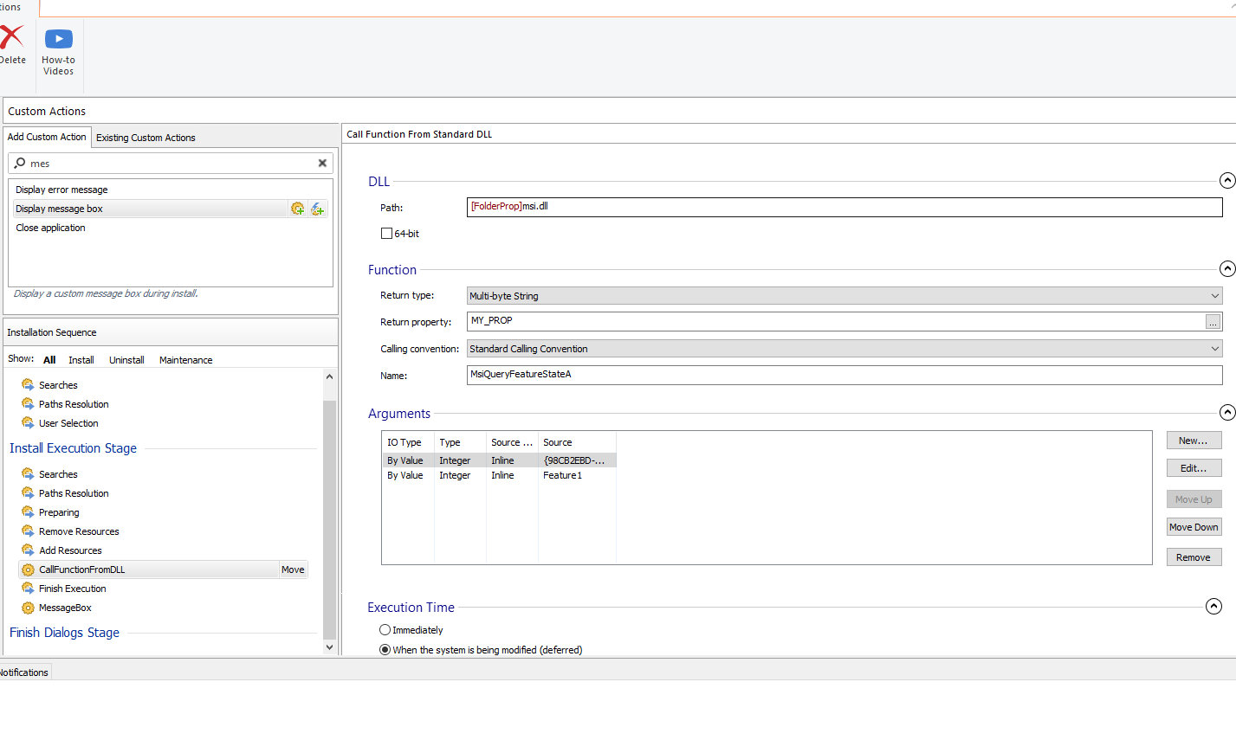Click the MessageBox gear icon
Viewport: 1236px width, 740px height.
click(28, 608)
